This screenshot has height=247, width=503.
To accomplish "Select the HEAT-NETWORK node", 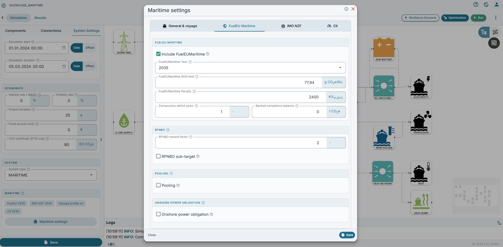I will tap(383, 173).
